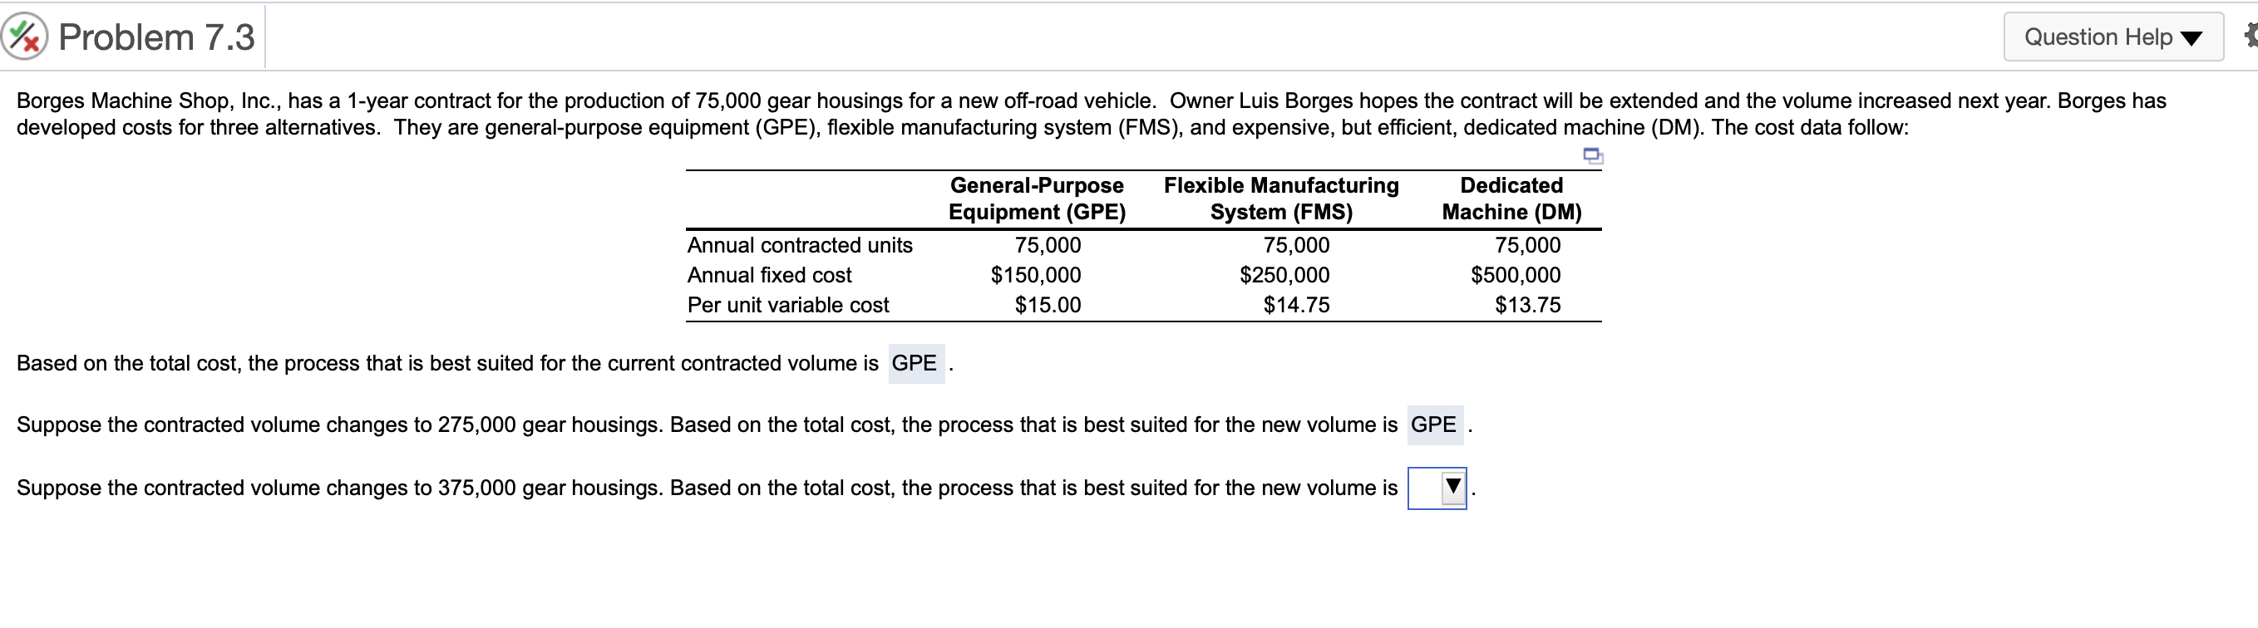Select the GPE answer for the current contracted volume
This screenshot has height=628, width=2258.
[x=916, y=364]
